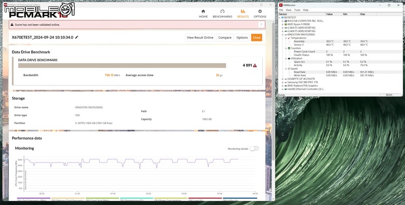Click the 730.15 MB/s bandwidth value
Screen dimensions: 405x205
tap(112, 75)
